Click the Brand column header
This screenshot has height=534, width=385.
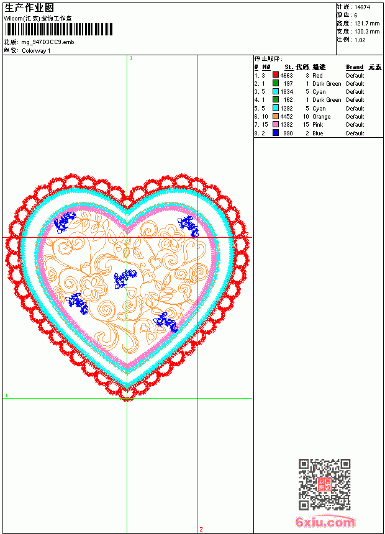[x=355, y=67]
